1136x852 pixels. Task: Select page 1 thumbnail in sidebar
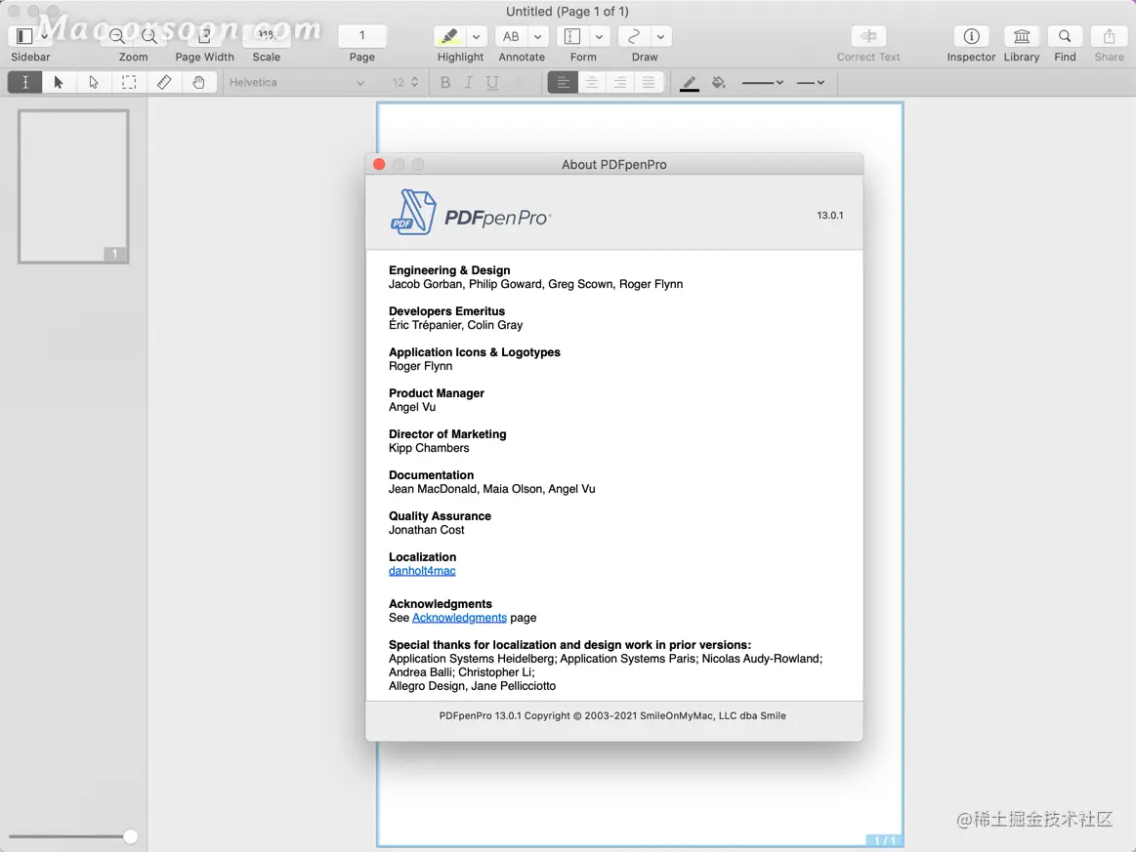73,186
